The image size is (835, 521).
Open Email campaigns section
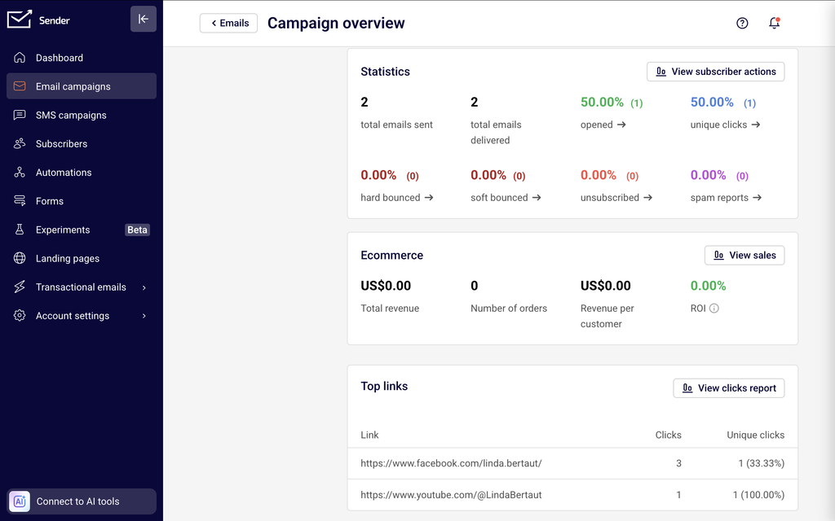(x=82, y=86)
